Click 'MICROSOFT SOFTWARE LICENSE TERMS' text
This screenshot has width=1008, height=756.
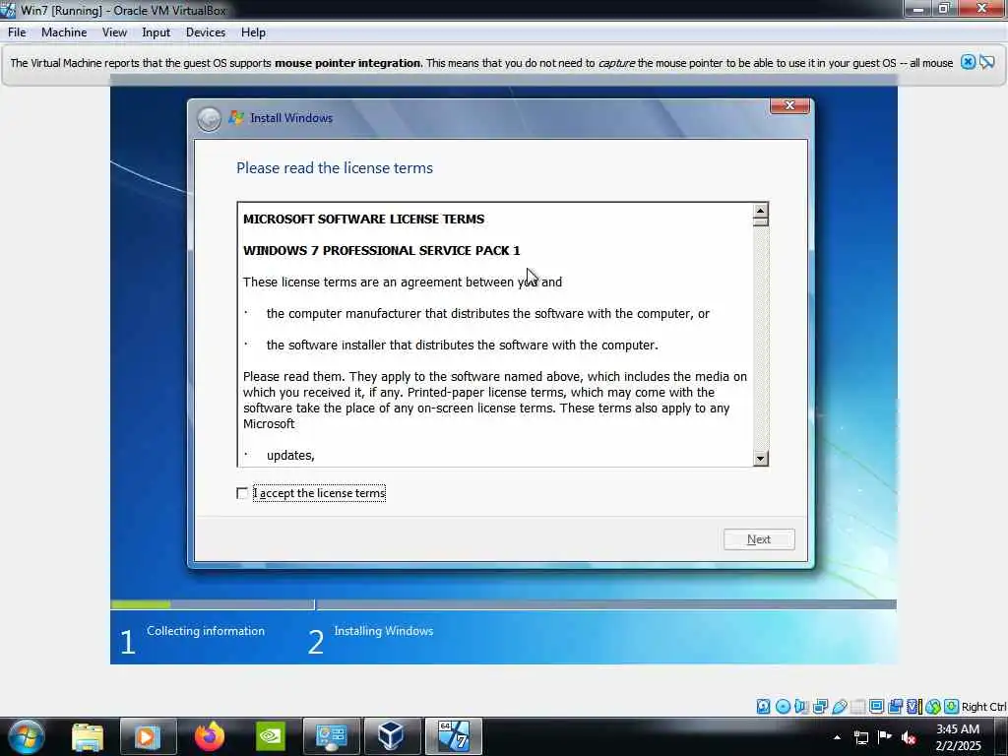point(364,219)
